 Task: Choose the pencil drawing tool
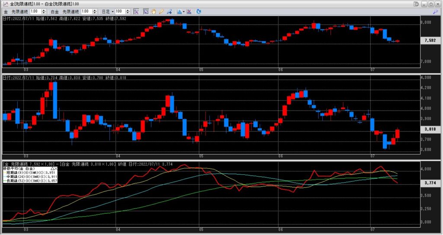161,11
